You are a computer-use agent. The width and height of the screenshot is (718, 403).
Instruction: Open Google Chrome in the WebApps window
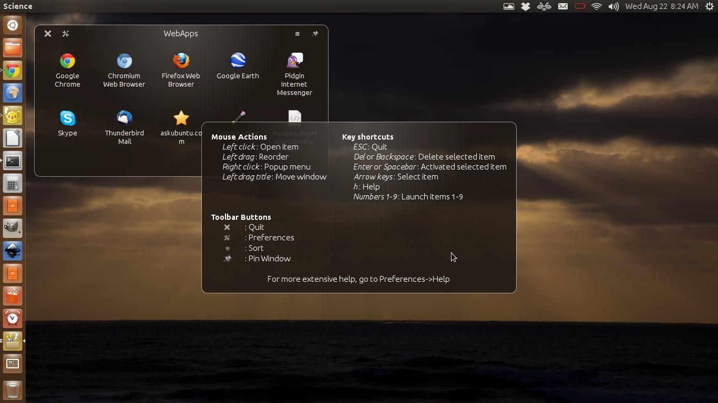67,70
